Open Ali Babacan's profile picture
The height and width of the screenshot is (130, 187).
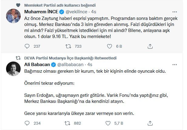click(x=14, y=69)
